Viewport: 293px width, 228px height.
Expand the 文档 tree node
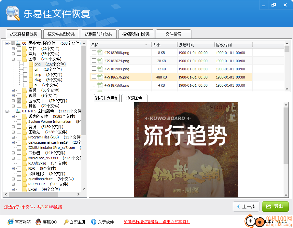tap(13, 49)
